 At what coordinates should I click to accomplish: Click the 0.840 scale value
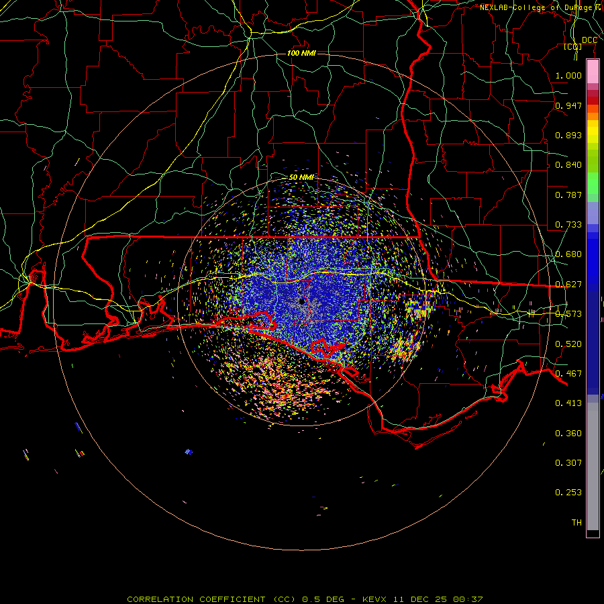pyautogui.click(x=568, y=165)
